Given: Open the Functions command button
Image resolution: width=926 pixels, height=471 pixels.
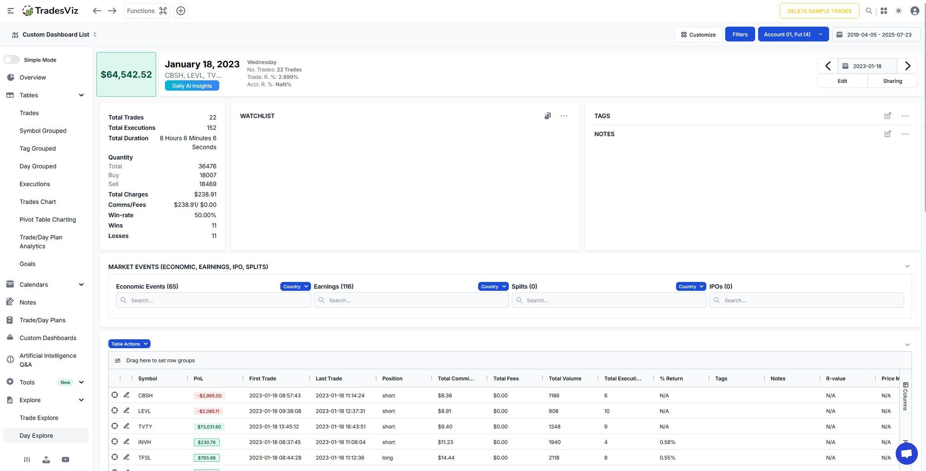Looking at the screenshot, I should tap(147, 11).
